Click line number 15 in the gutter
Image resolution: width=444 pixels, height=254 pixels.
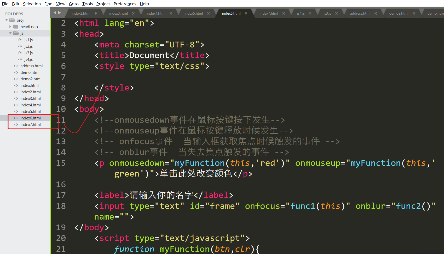[x=61, y=163]
